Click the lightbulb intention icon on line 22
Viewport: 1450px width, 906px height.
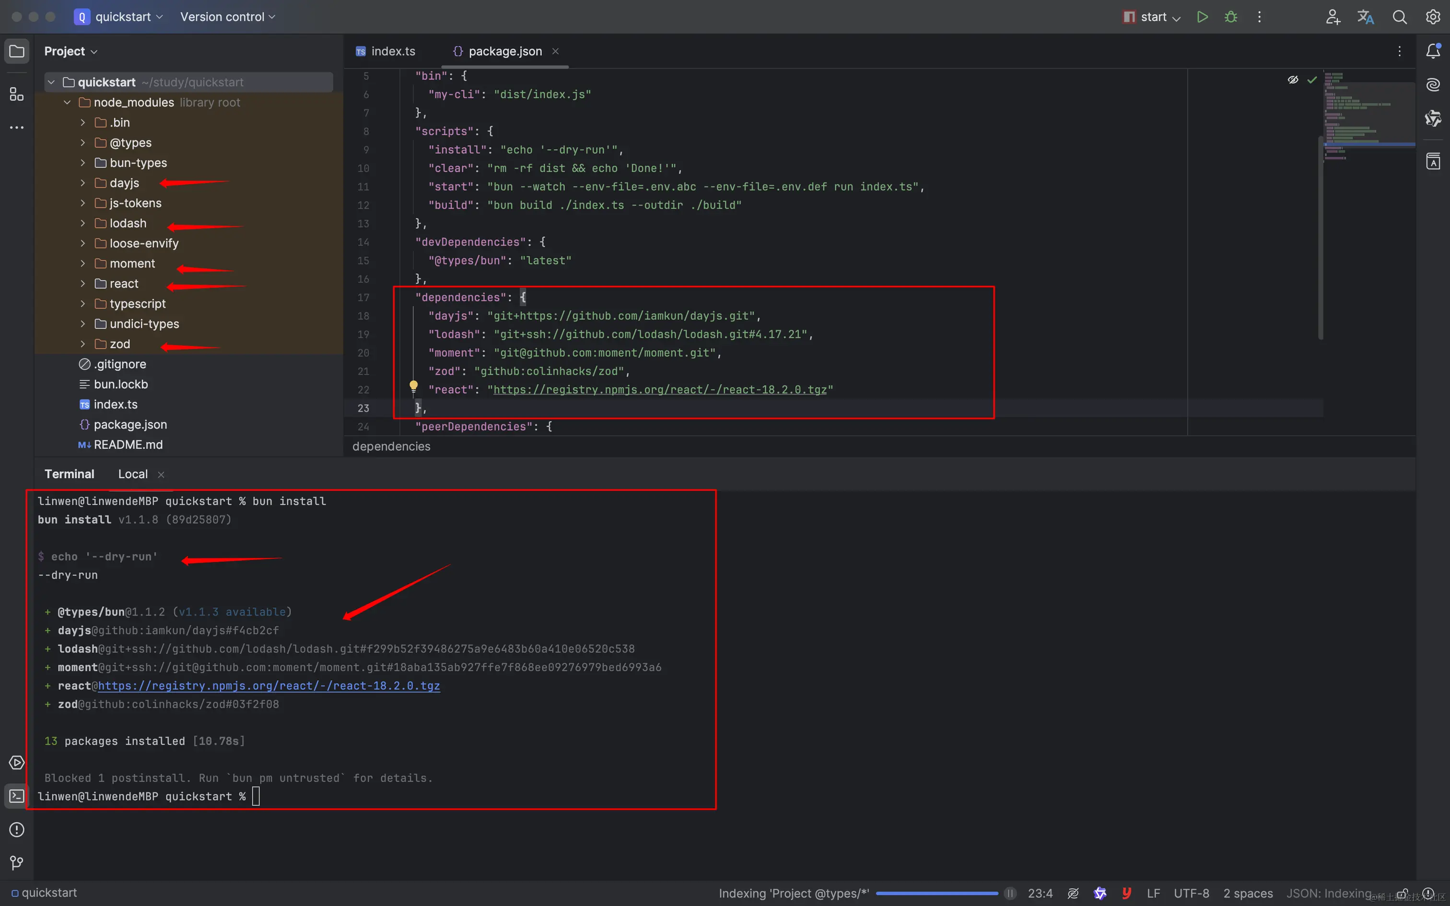click(413, 386)
